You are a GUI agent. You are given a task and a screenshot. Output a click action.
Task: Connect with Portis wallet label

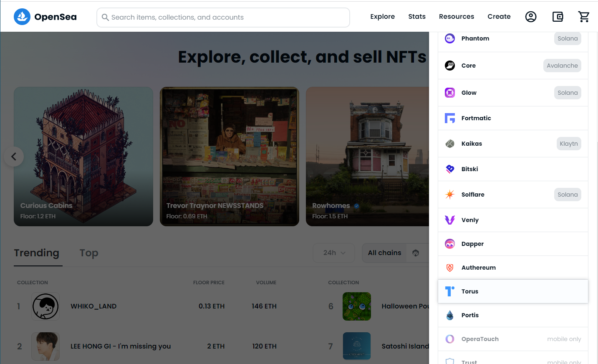[470, 315]
